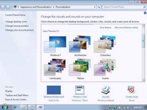This screenshot has width=147, height=110.
Task: Click the Sounds text link
Action: tap(106, 97)
